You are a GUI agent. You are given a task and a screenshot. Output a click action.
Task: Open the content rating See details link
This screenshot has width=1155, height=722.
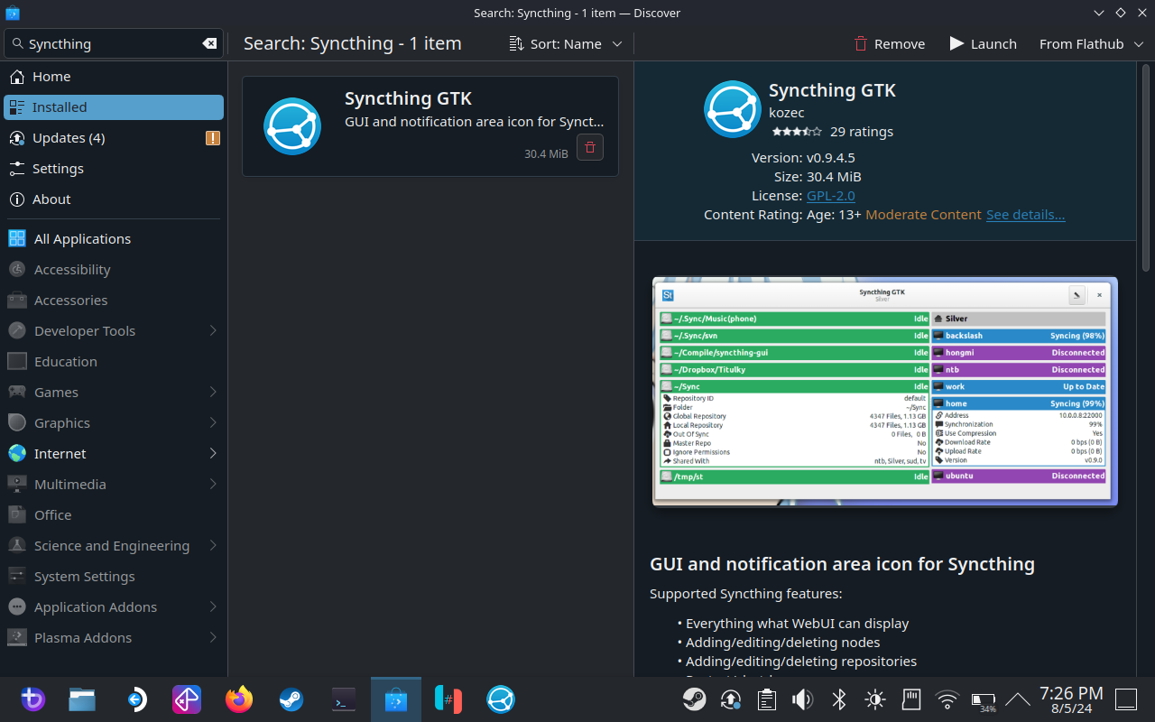[x=1026, y=215]
